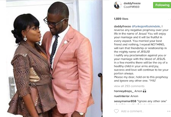
Task: Open daddyfreeze name in caption
Action: pyautogui.click(x=122, y=26)
